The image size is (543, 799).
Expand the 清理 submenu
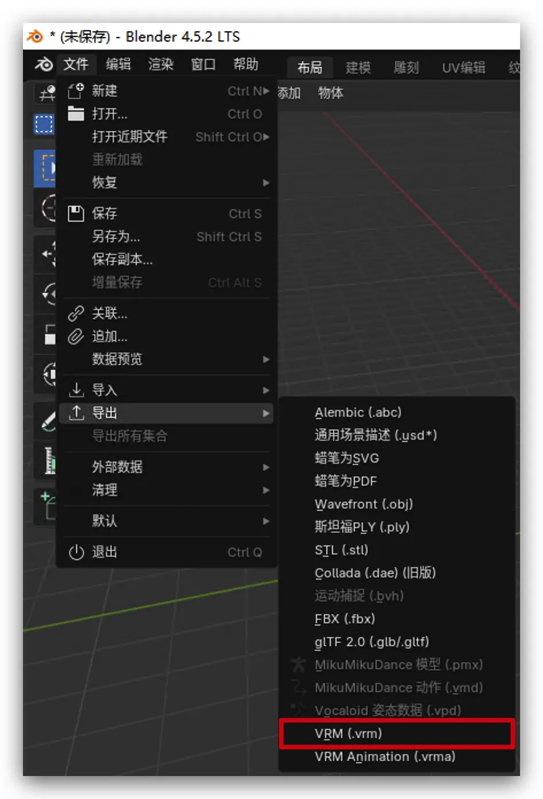166,490
